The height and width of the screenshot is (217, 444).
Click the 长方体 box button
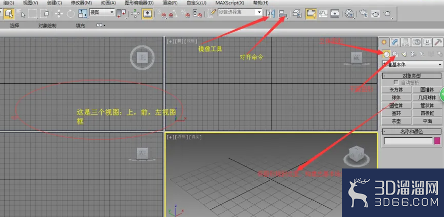[396, 90]
